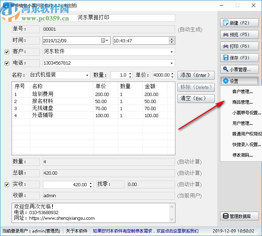262x236 pixels.
Task: Click the 单价 column header
Action: 106,86
